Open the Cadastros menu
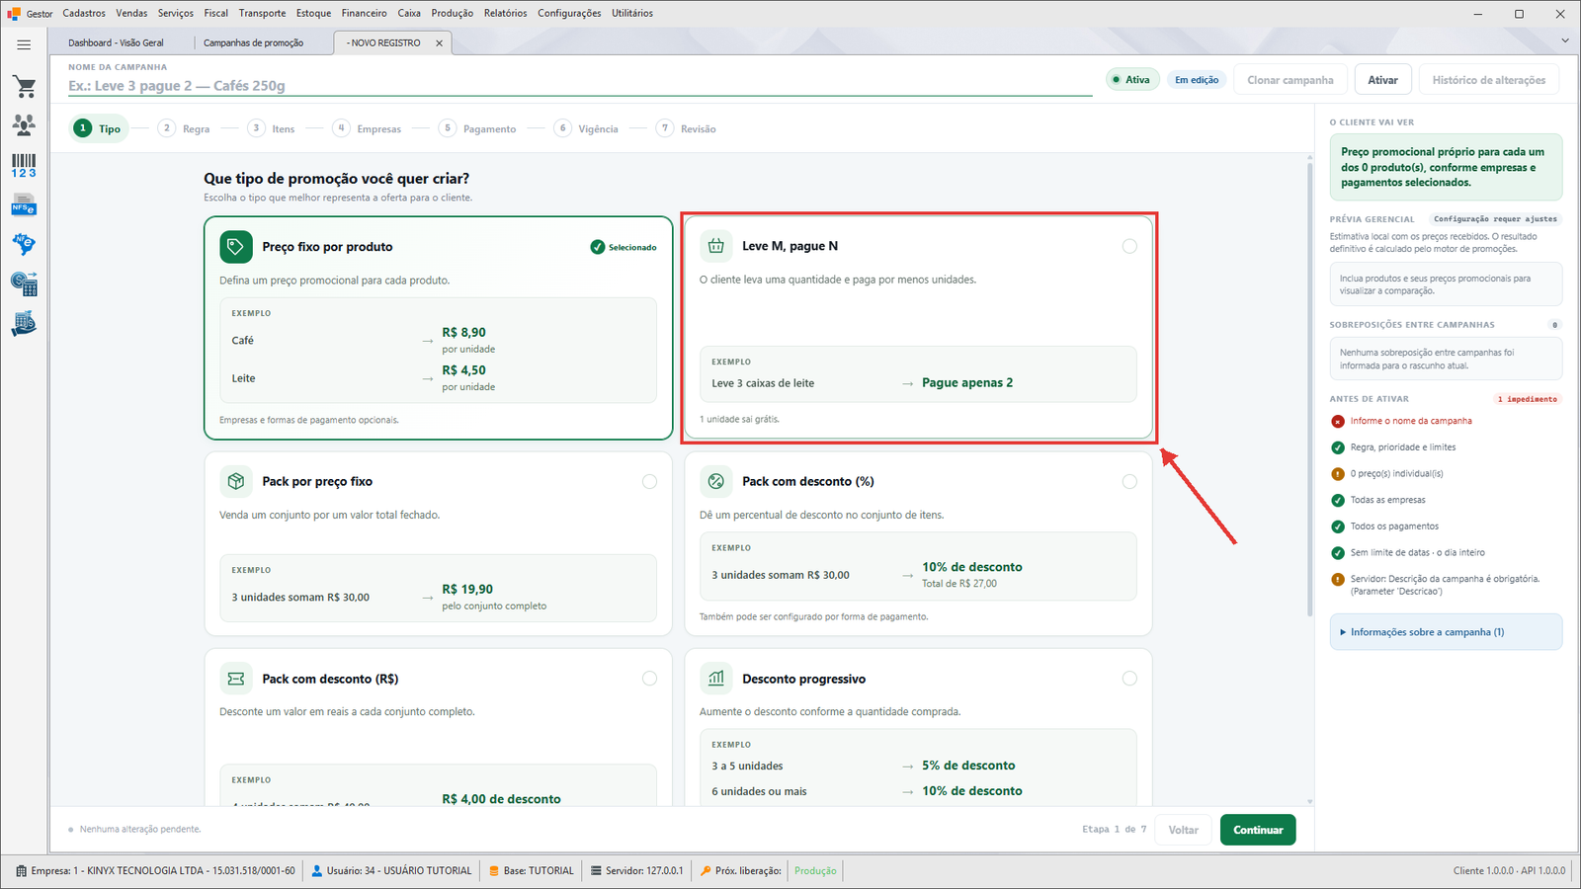Screen dimensions: 1581x889 click(84, 13)
